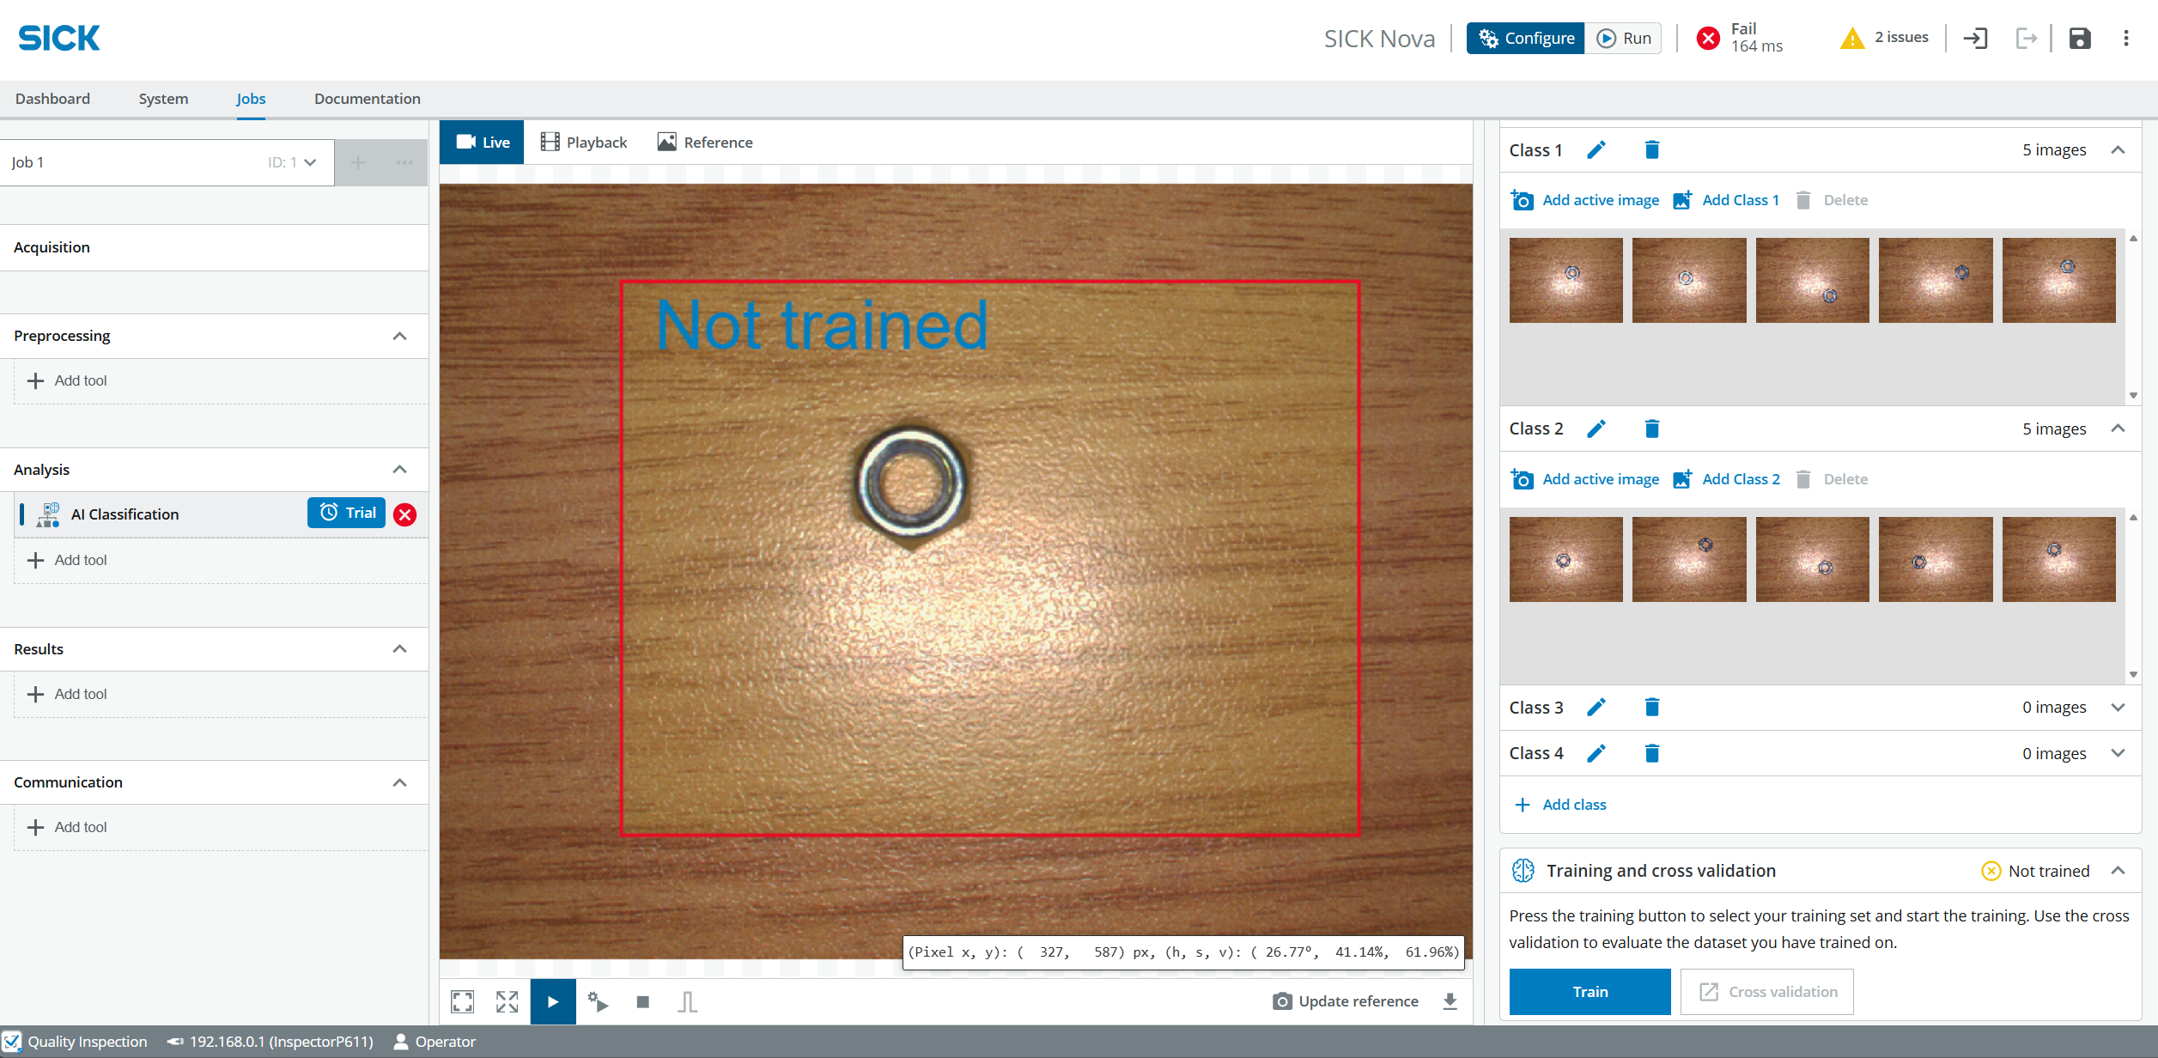
Task: Open the Documentation tab
Action: tap(367, 98)
